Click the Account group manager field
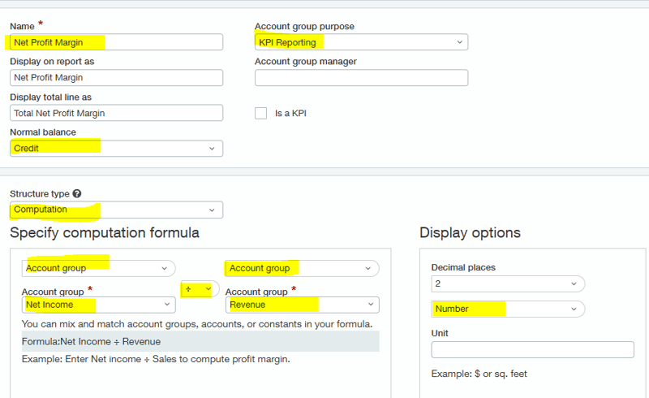 pos(361,78)
